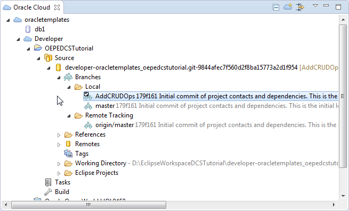Collapse the Branches node
Screen dimensions: 349x211
pyautogui.click(x=59, y=78)
